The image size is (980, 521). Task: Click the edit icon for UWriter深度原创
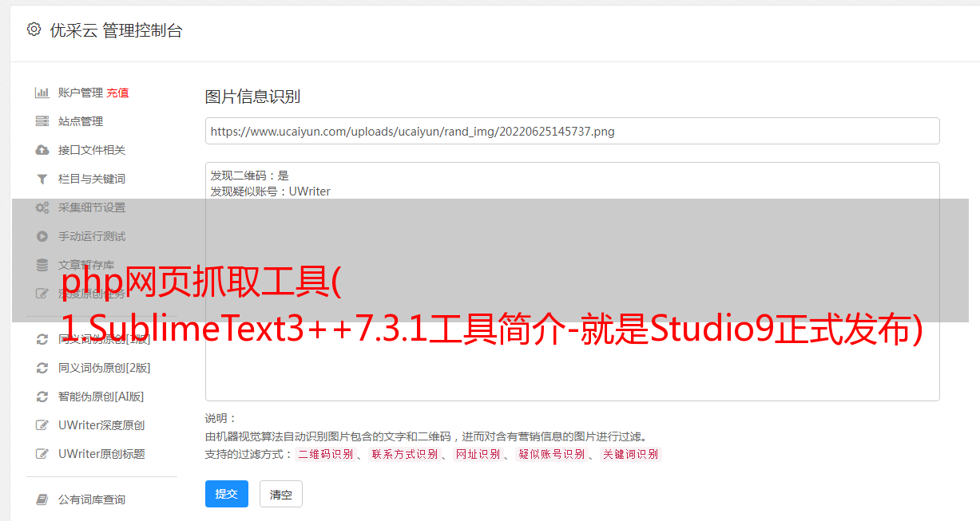point(42,425)
